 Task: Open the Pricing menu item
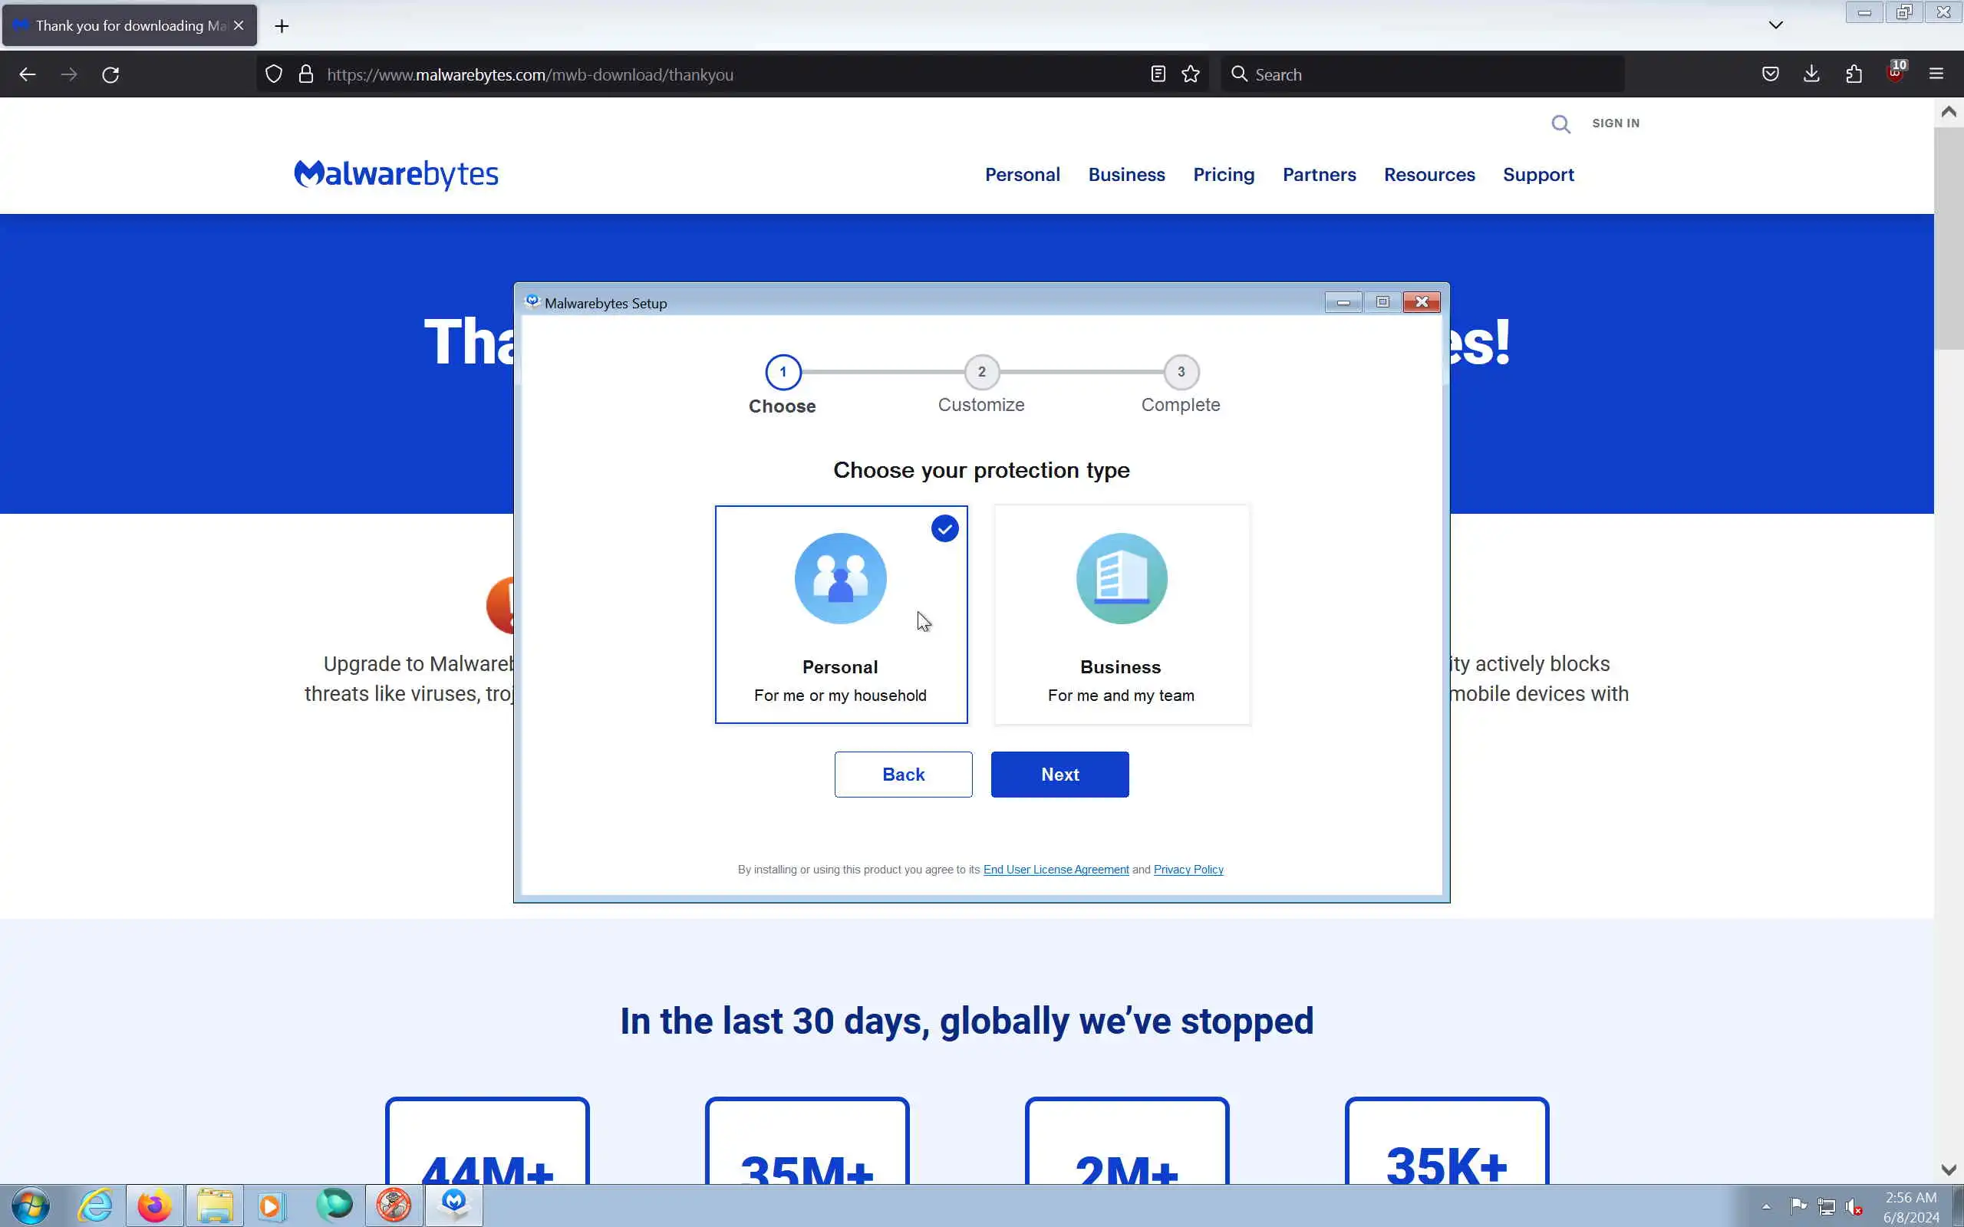point(1223,175)
